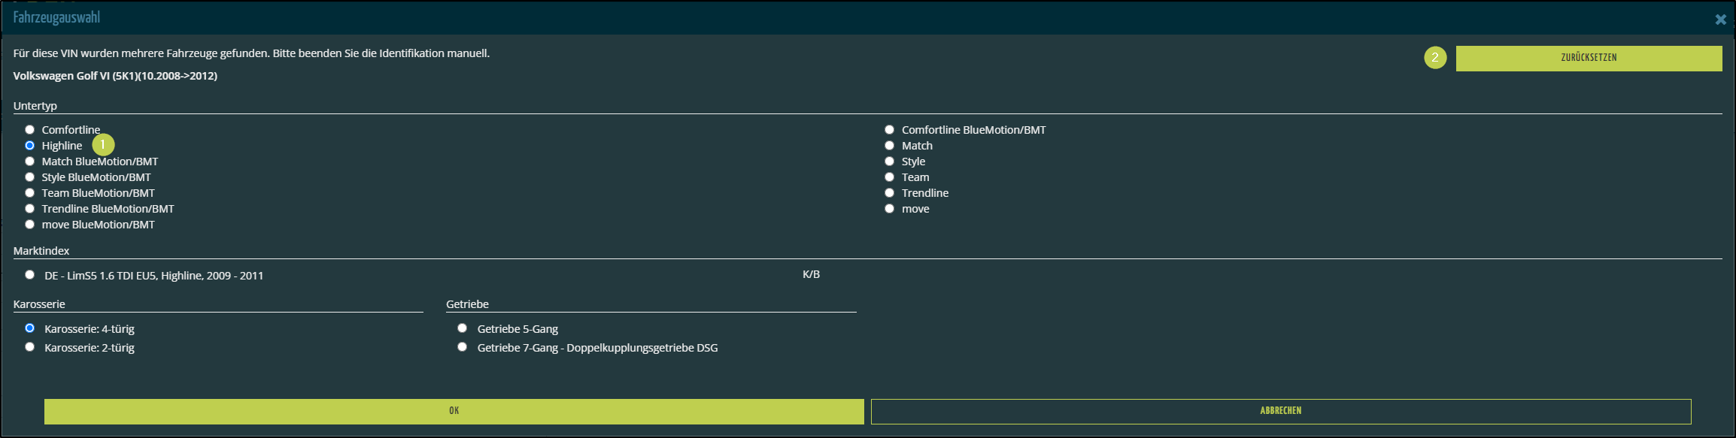Select Match BlueMotion/BMT subtype
Image resolution: width=1736 pixels, height=438 pixels.
tap(30, 162)
